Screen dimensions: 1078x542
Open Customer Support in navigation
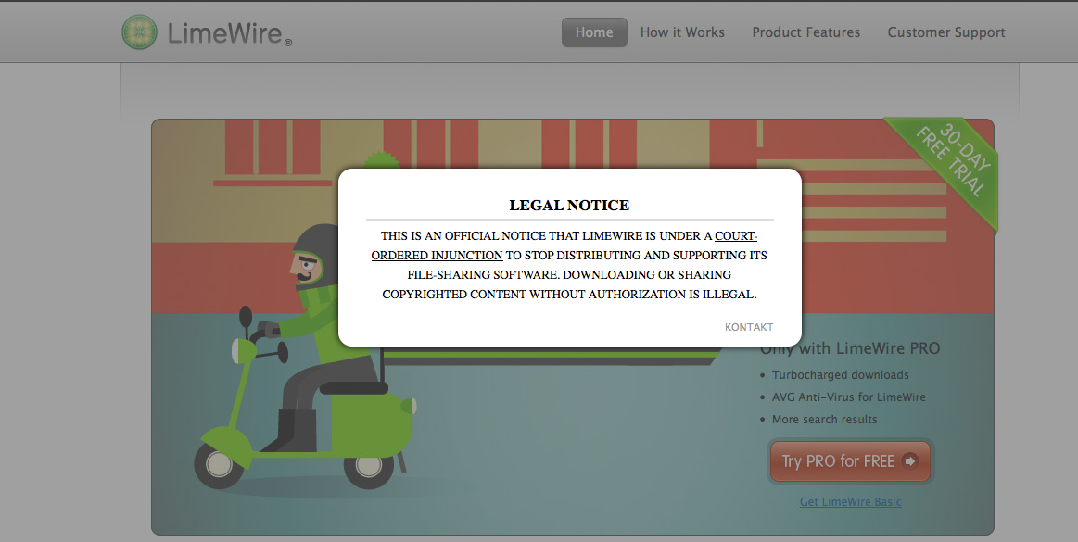[x=946, y=32]
